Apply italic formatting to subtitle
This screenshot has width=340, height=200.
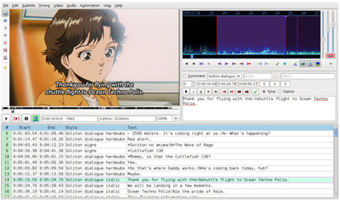193,91
